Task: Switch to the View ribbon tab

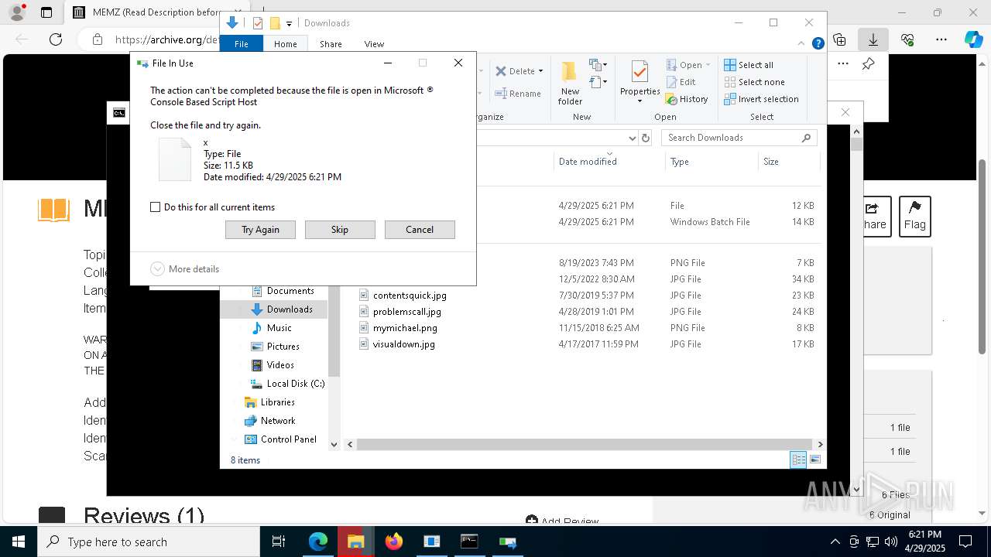Action: tap(374, 44)
